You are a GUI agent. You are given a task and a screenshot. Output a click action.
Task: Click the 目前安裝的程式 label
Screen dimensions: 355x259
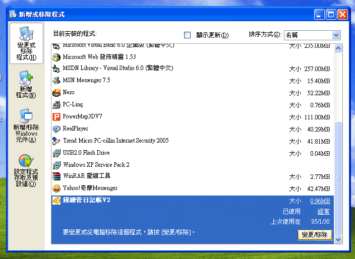[x=75, y=34]
